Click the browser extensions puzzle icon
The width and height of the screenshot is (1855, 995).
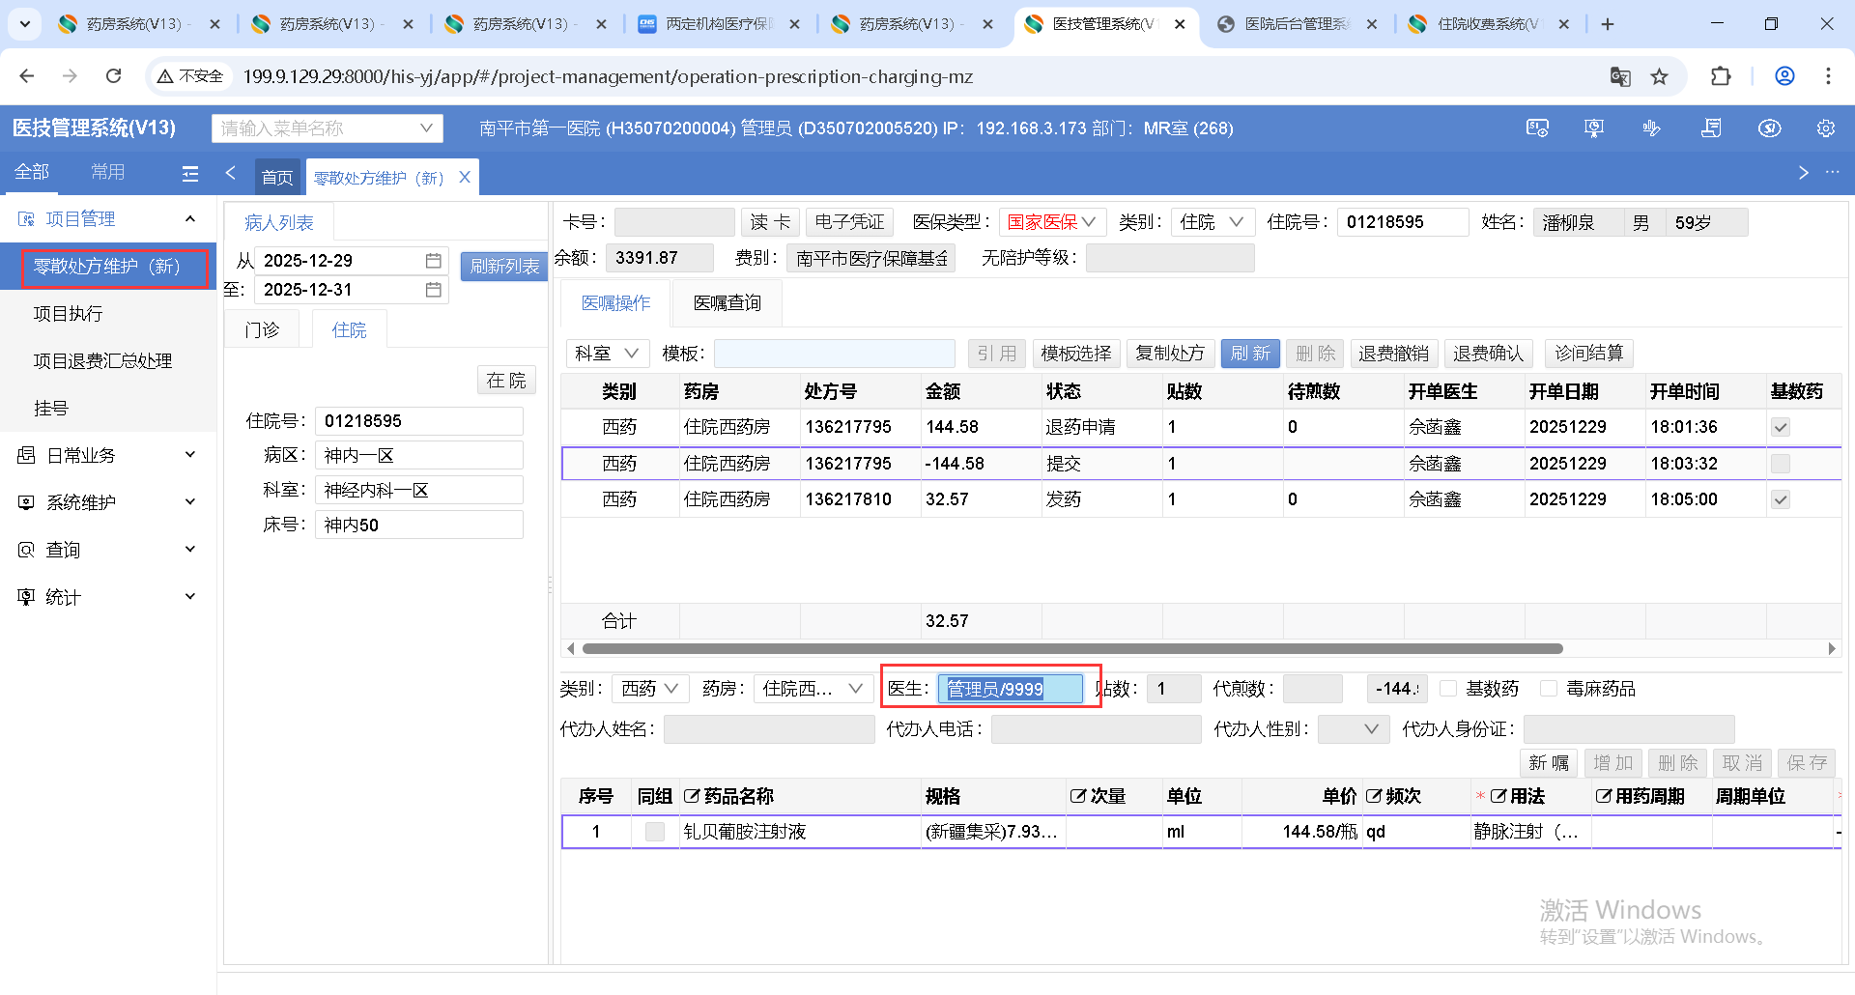pos(1720,76)
